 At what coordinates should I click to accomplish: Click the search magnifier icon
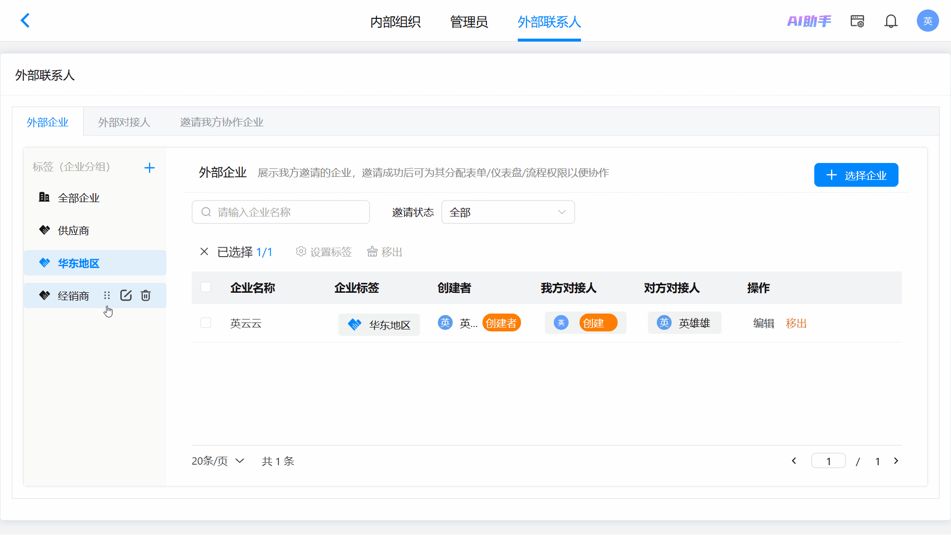[x=206, y=213]
